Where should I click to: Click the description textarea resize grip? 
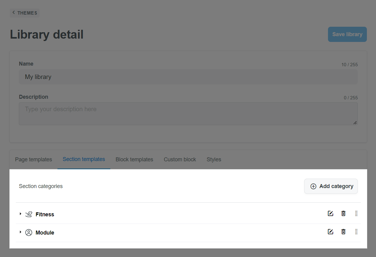(x=355, y=122)
